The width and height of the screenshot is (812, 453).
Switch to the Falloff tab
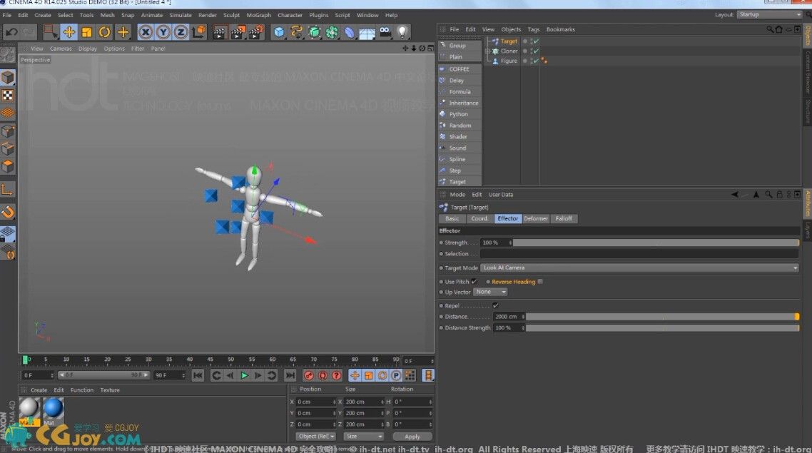click(564, 218)
